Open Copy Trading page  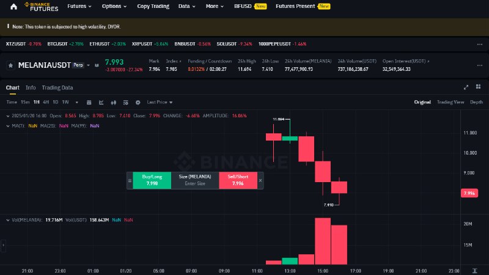pos(153,6)
